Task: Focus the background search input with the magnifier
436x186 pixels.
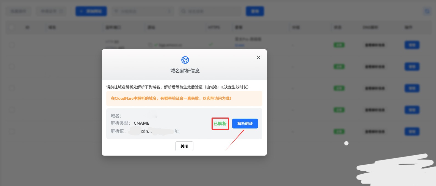Action: (210, 11)
